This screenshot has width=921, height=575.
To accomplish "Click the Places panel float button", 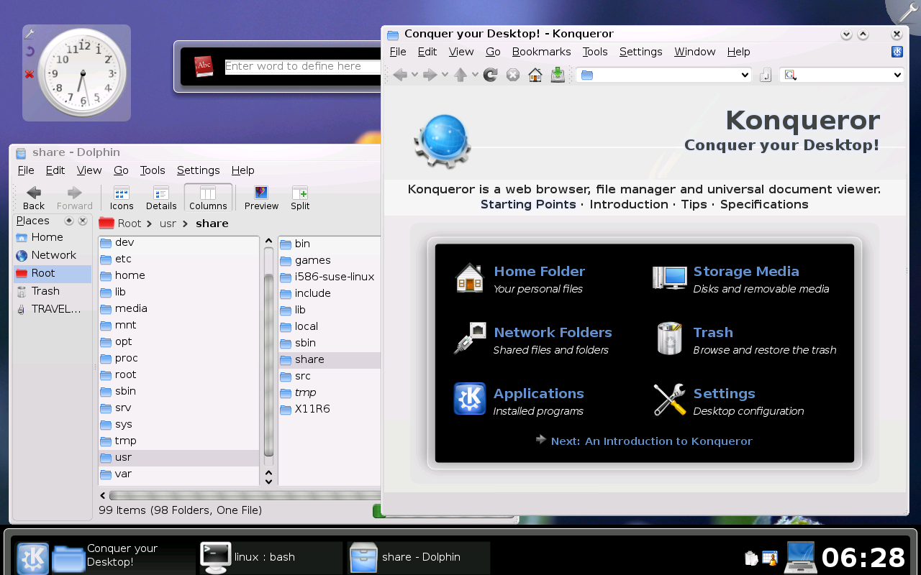I will tap(69, 221).
